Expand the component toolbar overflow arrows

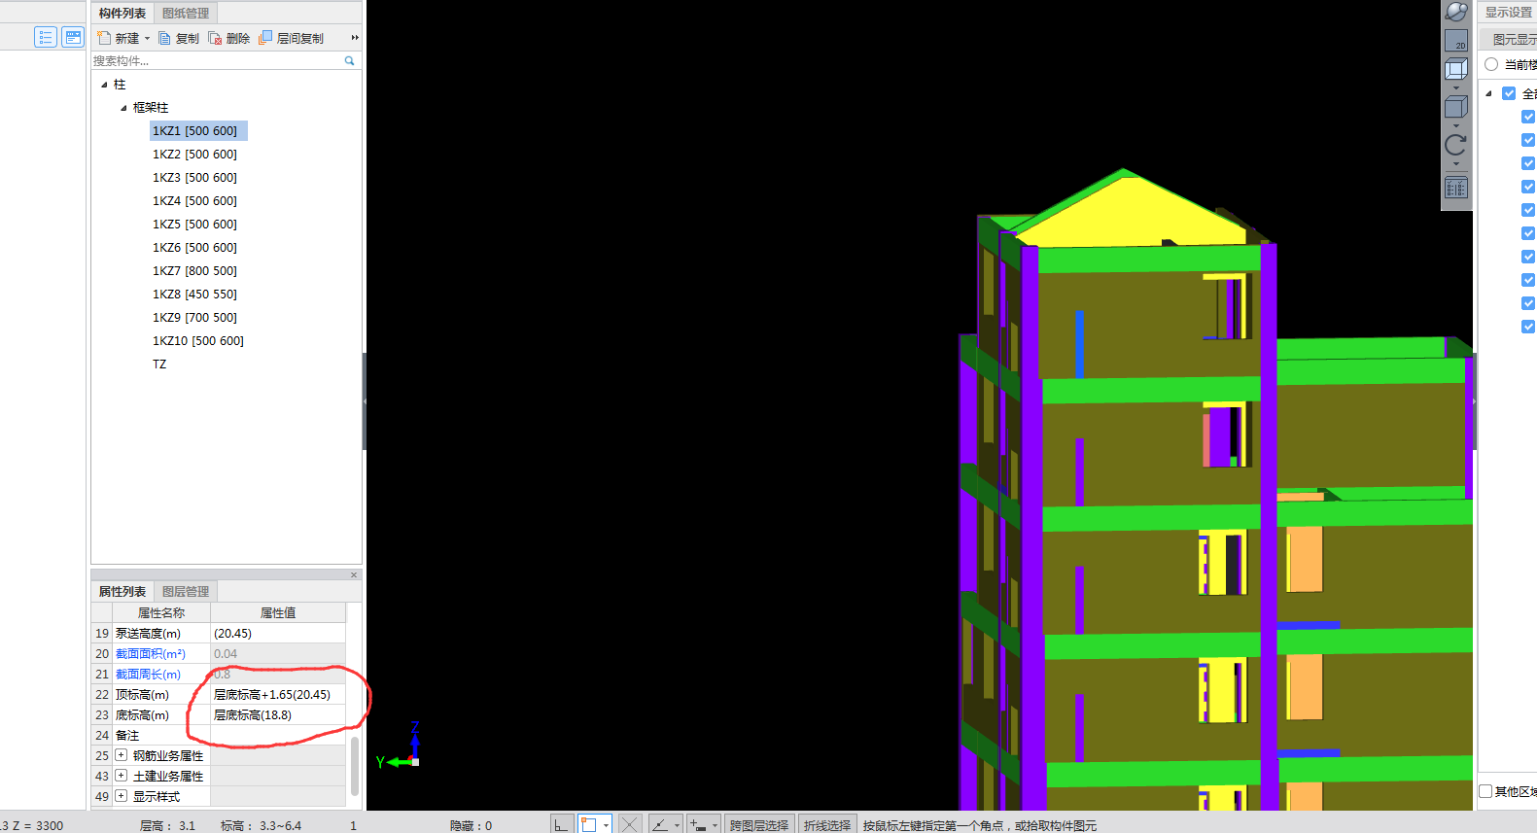click(355, 38)
